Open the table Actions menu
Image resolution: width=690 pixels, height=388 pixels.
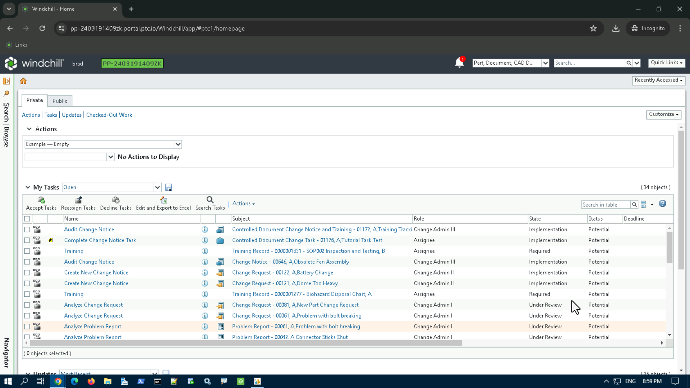coord(243,203)
